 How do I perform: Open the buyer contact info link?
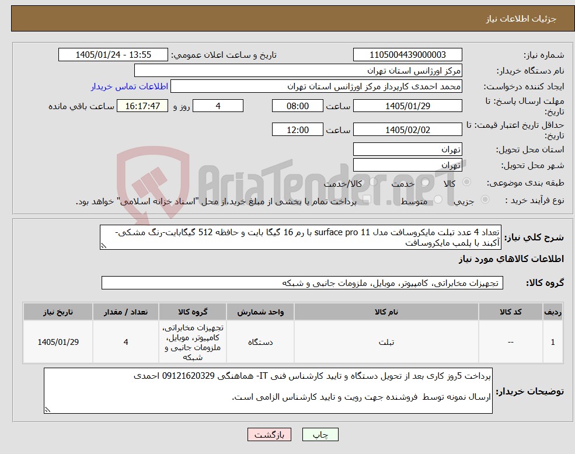pos(130,86)
